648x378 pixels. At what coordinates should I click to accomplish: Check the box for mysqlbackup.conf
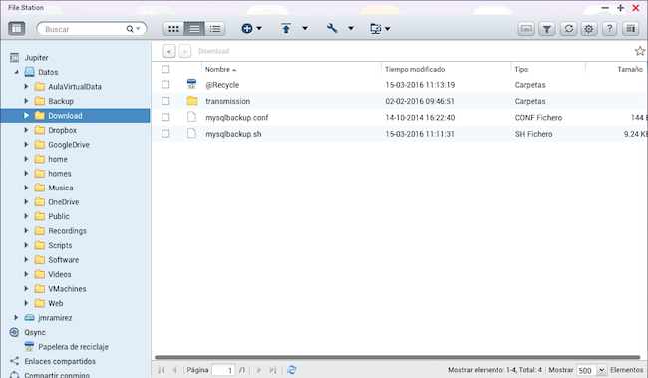165,117
